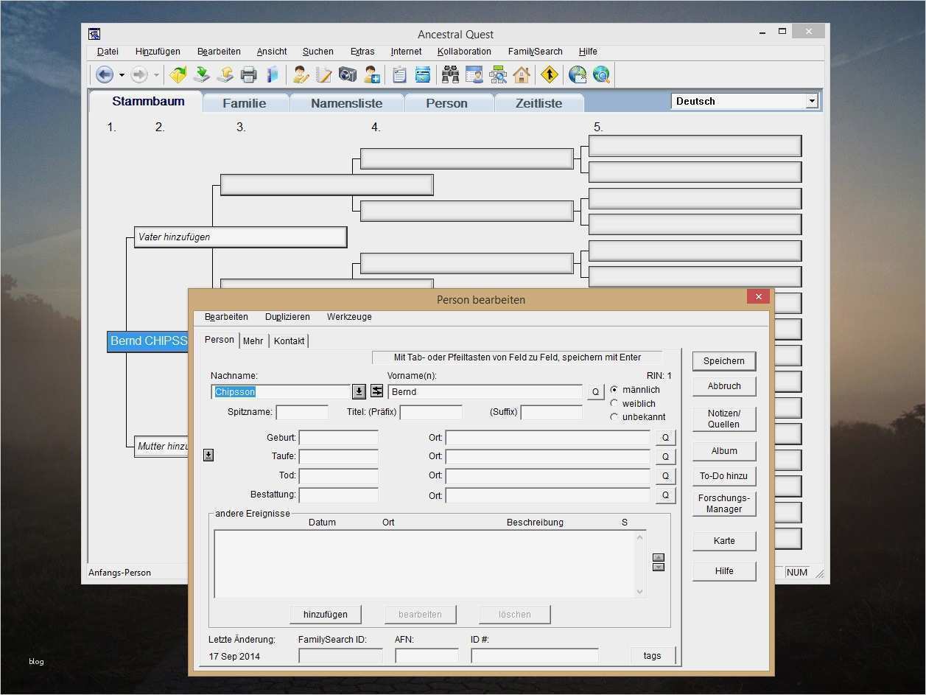Image resolution: width=926 pixels, height=695 pixels.
Task: Expand the Nachname dropdown arrow
Action: tap(359, 391)
